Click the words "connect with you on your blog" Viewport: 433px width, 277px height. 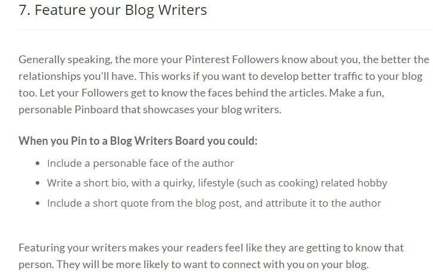(295, 264)
